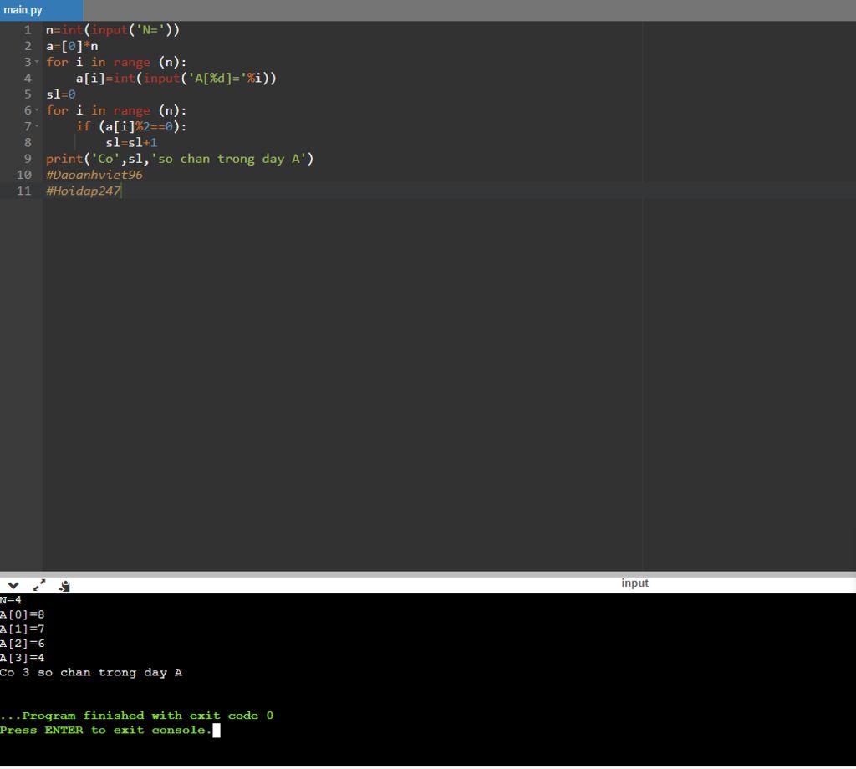The width and height of the screenshot is (856, 769).
Task: Click the divider bar between editor and console
Action: [x=428, y=574]
